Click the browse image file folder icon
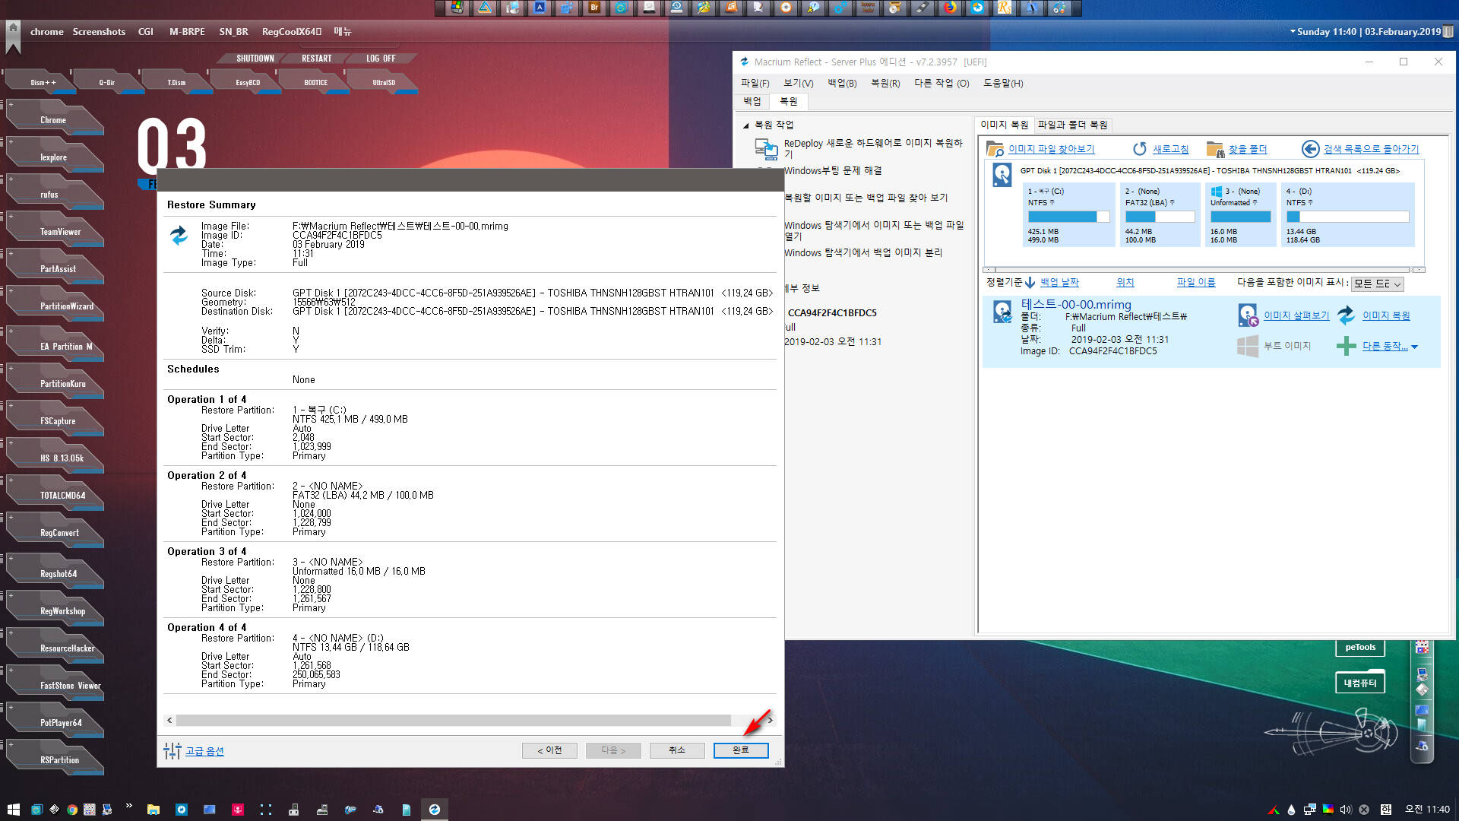Screen dimensions: 1459x821 (x=995, y=149)
